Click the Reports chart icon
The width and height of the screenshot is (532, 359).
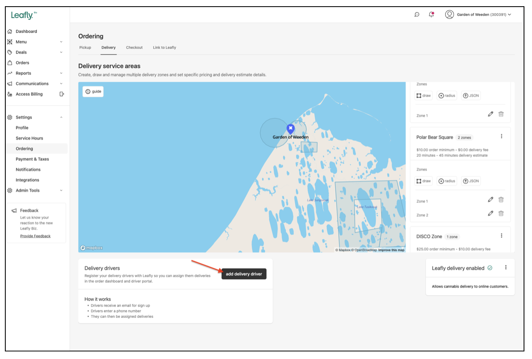pyautogui.click(x=10, y=73)
